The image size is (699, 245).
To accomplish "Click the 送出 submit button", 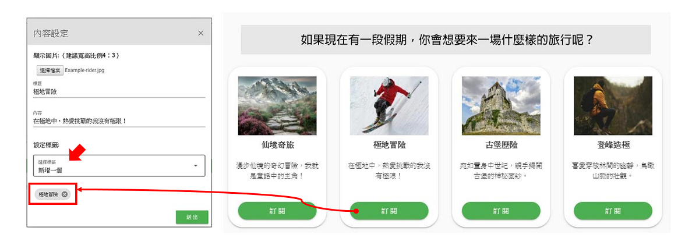I will [192, 216].
